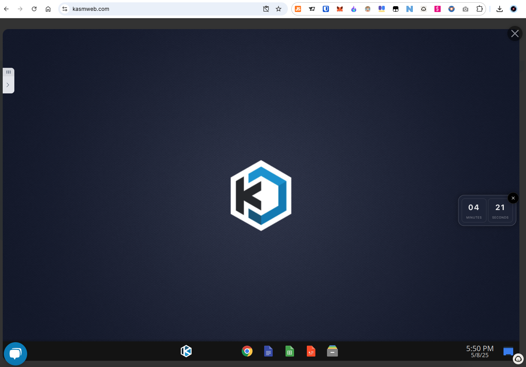Go back to the previous page
The height and width of the screenshot is (367, 526).
click(6, 9)
